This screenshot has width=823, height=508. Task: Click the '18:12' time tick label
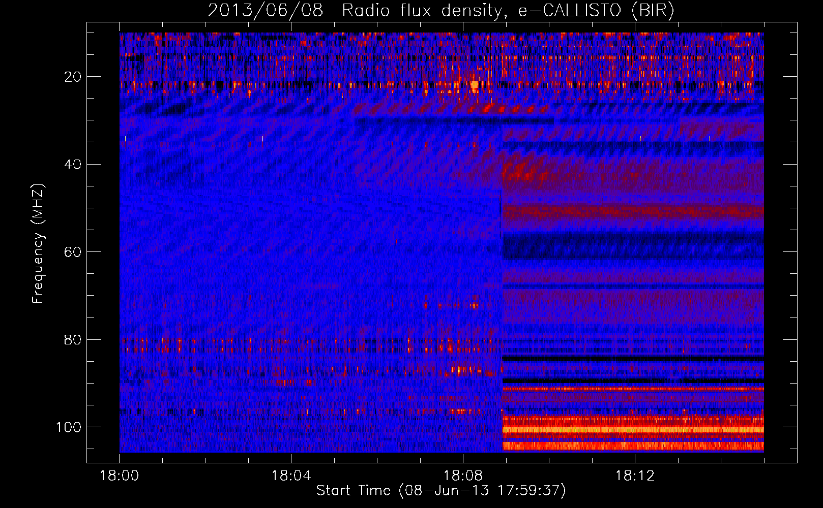coord(635,476)
